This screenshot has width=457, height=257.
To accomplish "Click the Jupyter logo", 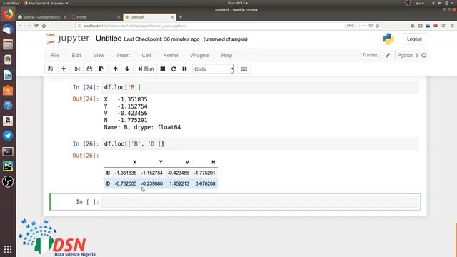I will pyautogui.click(x=68, y=39).
